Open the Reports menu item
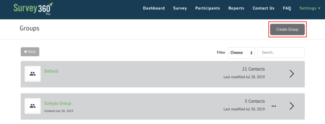 [x=236, y=8]
